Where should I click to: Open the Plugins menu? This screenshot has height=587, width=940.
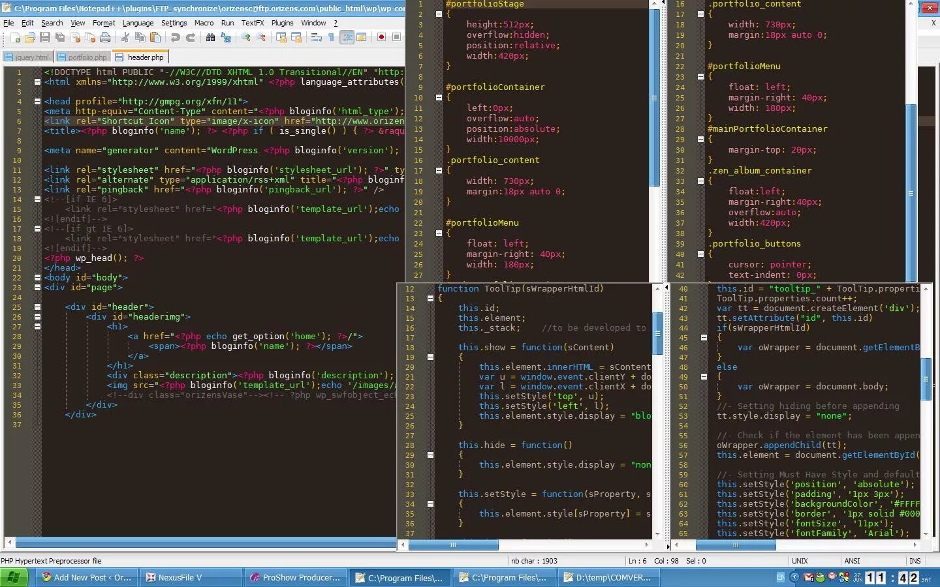pos(282,23)
